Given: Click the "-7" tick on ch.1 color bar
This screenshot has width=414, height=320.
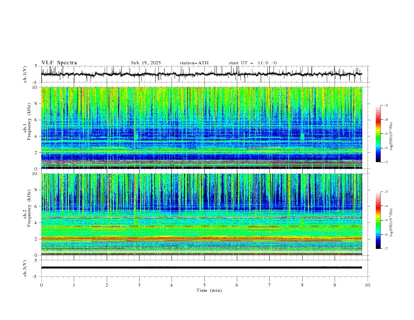Looking at the screenshot, I should [385, 162].
